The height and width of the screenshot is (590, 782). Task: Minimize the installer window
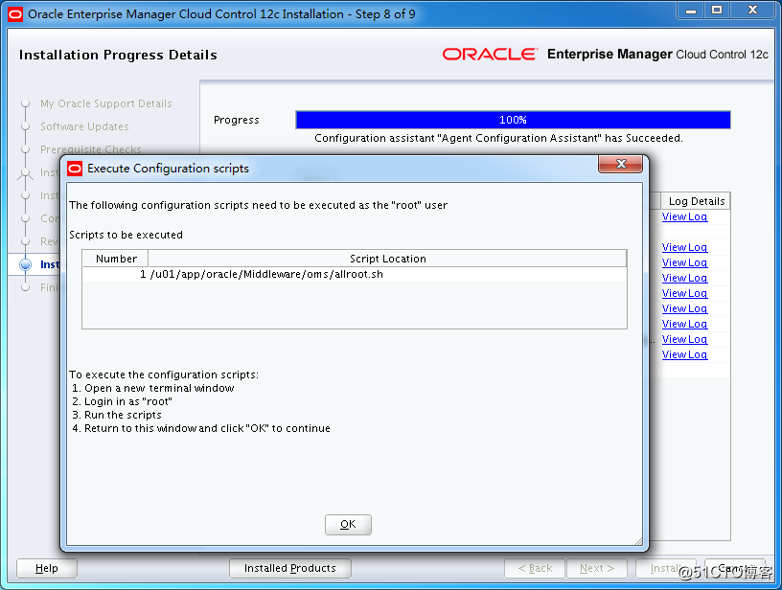pyautogui.click(x=691, y=11)
